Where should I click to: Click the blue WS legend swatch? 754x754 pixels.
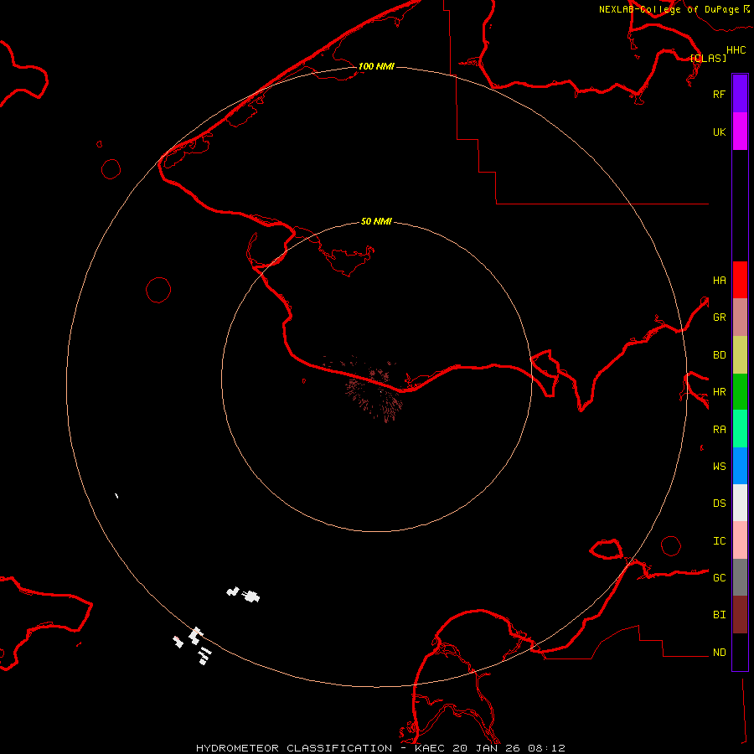pos(740,466)
